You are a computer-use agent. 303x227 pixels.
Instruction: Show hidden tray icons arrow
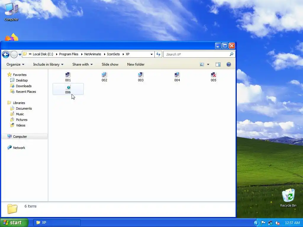(256, 223)
